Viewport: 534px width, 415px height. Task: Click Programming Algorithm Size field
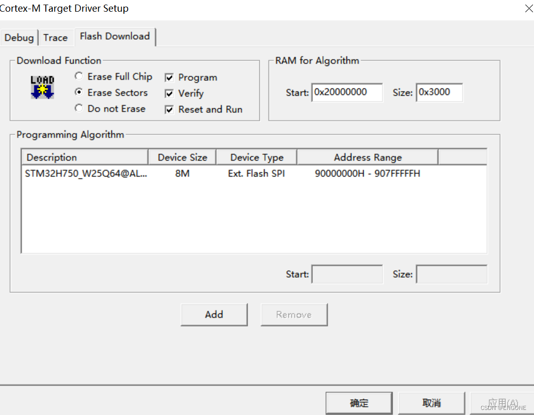tap(452, 274)
